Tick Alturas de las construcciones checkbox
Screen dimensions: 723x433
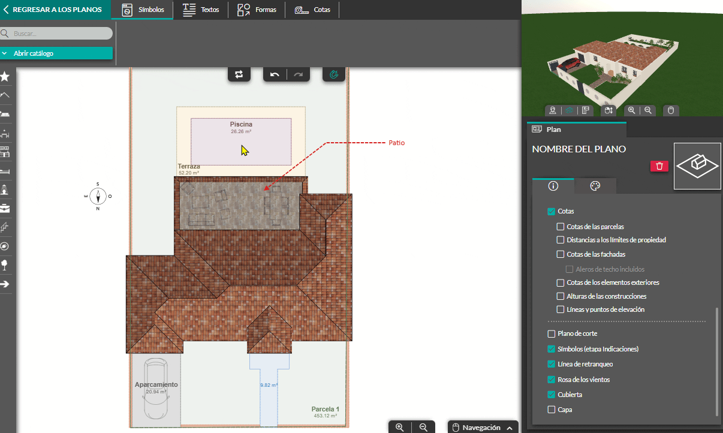[x=561, y=296]
